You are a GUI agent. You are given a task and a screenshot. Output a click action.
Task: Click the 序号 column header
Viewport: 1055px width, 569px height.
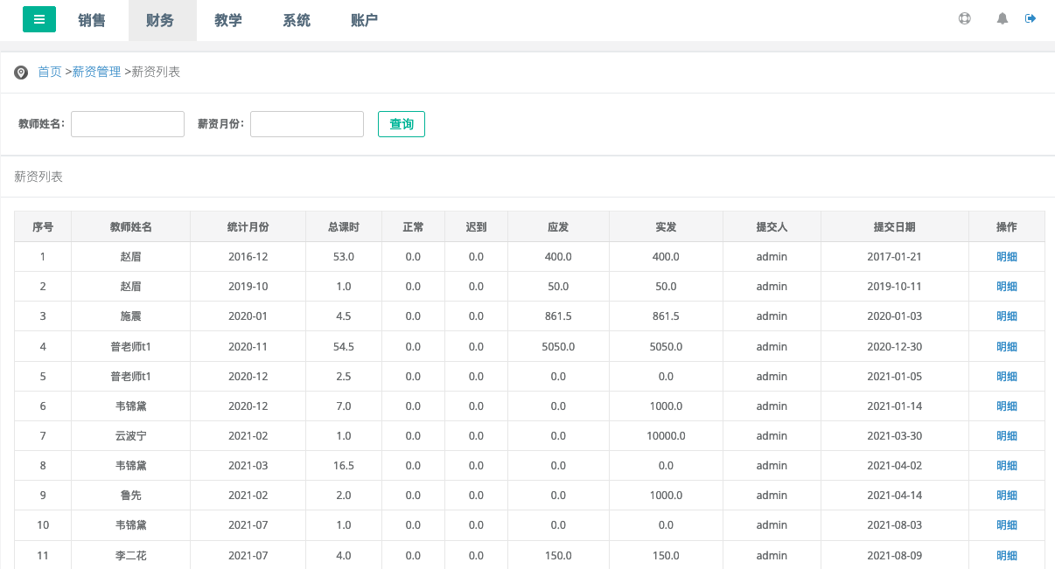[43, 227]
